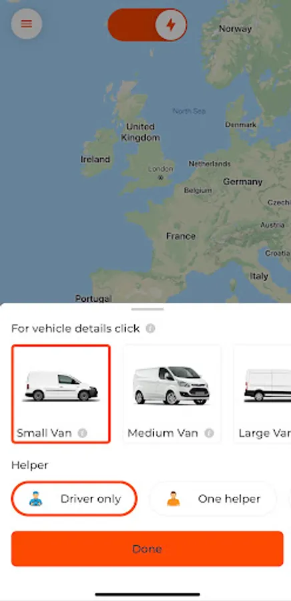Tap the home indicator bar
This screenshot has height=601, width=291.
(148, 594)
